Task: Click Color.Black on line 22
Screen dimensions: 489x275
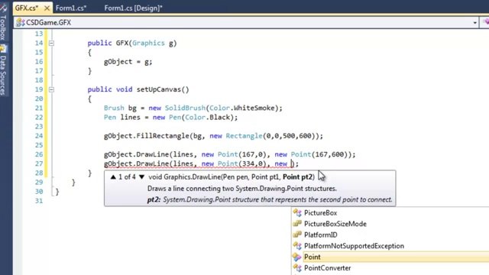Action: pyautogui.click(x=207, y=117)
